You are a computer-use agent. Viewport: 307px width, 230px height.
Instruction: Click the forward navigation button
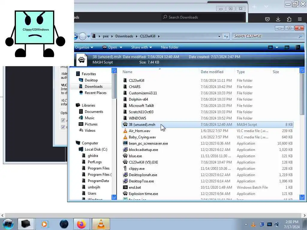(82, 36)
